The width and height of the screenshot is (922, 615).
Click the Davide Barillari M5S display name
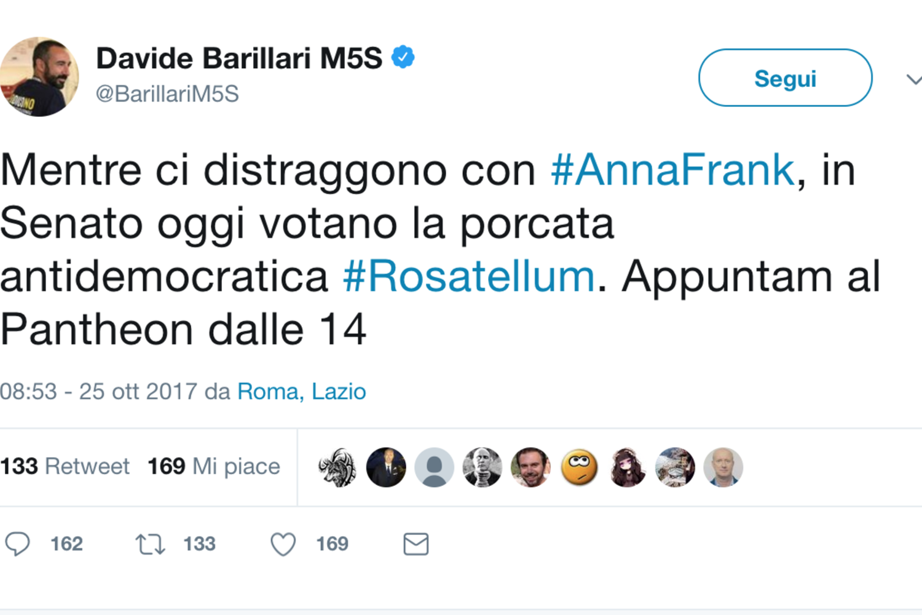tap(239, 59)
